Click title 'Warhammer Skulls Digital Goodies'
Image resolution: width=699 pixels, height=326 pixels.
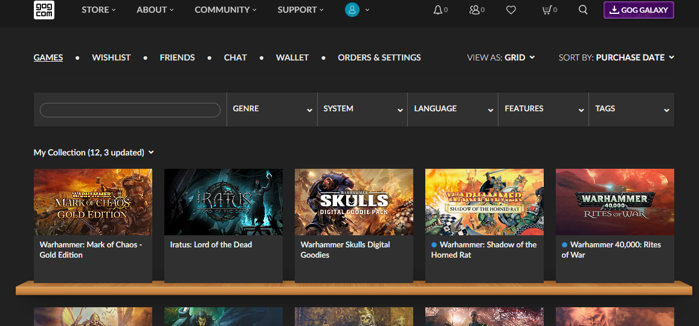click(346, 250)
